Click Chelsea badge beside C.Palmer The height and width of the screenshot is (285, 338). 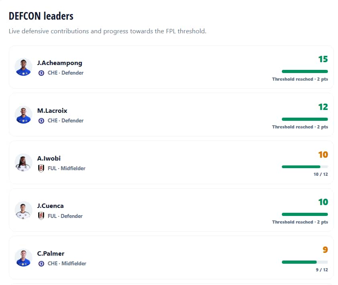click(x=41, y=264)
